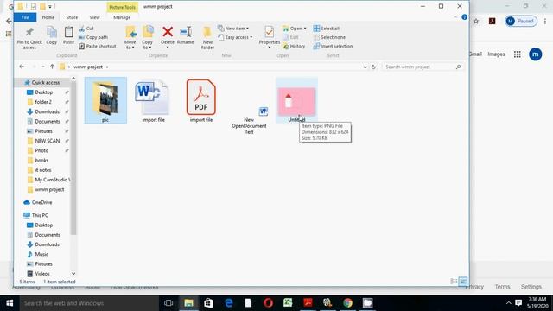Switch to the View ribbon tab
Viewport: 553px width, 311px height.
coord(94,17)
